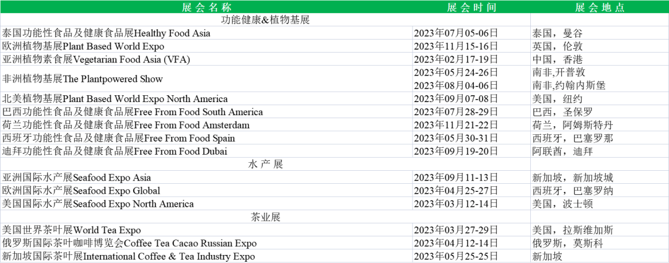Screen dimensions: 669x263
Task: Select the 西班牙，巴塞罗纳 location cell
Action: tap(600, 191)
